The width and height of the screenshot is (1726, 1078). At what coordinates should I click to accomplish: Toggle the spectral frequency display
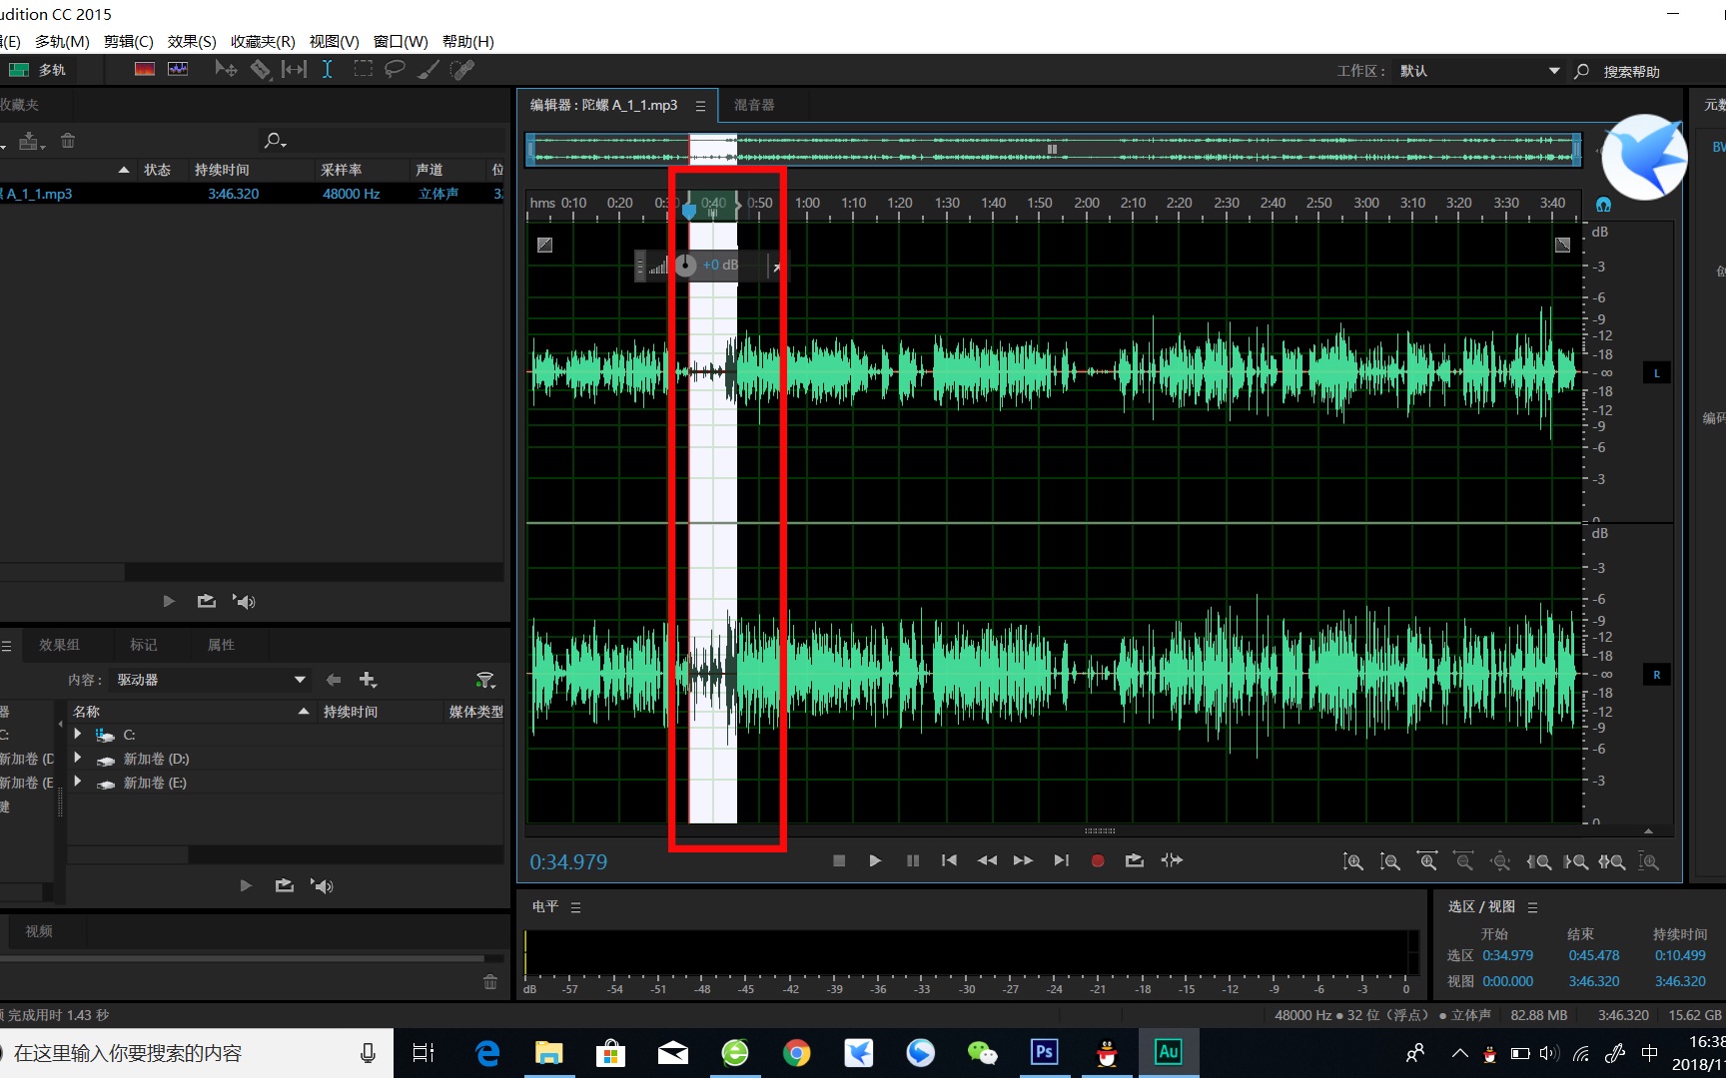[145, 70]
